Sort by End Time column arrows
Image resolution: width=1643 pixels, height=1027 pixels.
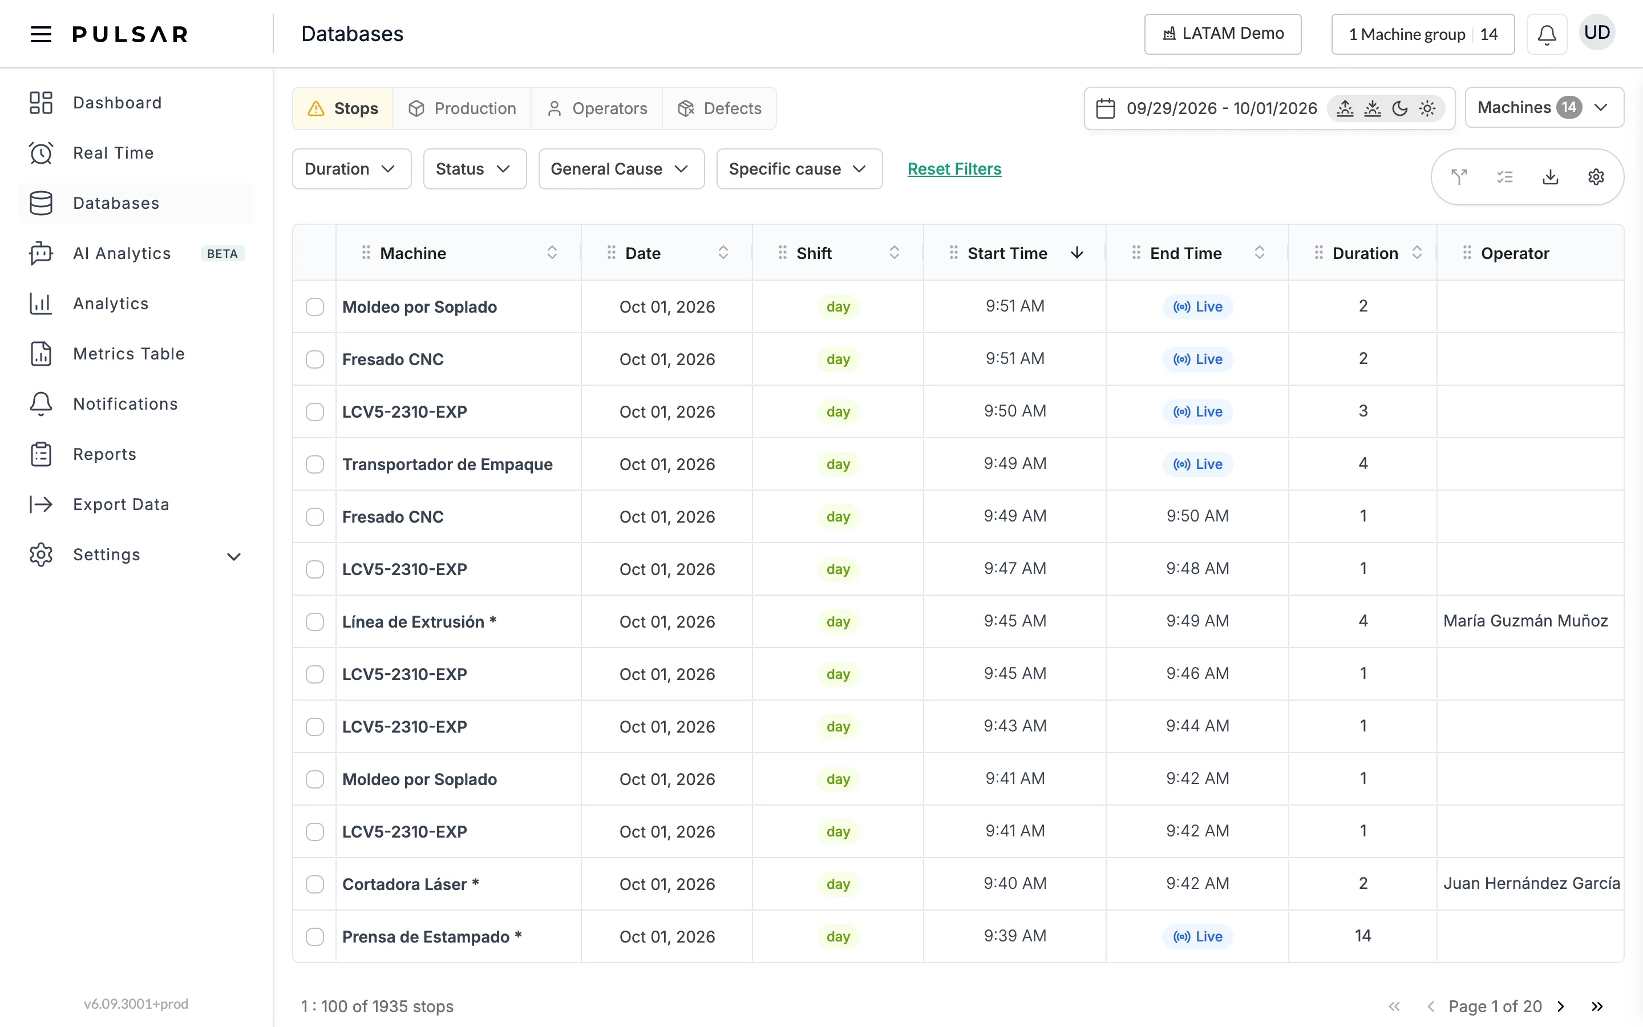coord(1260,253)
